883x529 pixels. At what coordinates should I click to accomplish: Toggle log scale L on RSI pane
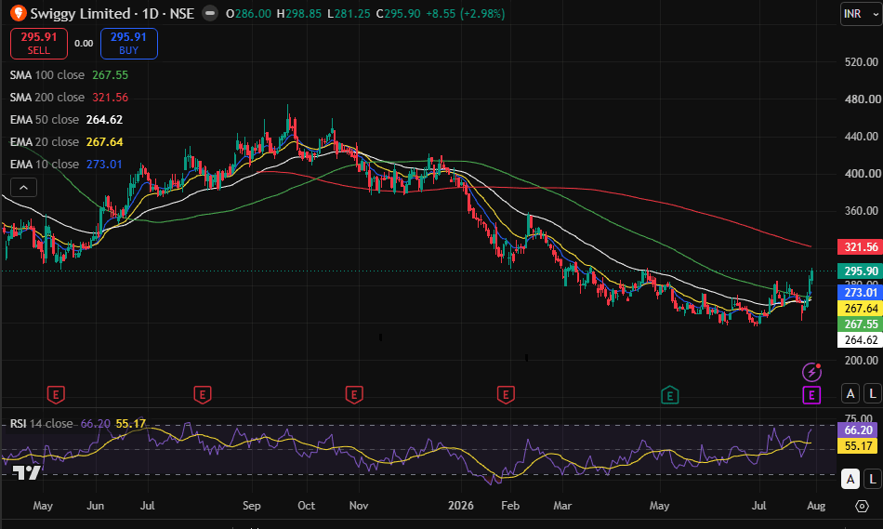point(872,479)
